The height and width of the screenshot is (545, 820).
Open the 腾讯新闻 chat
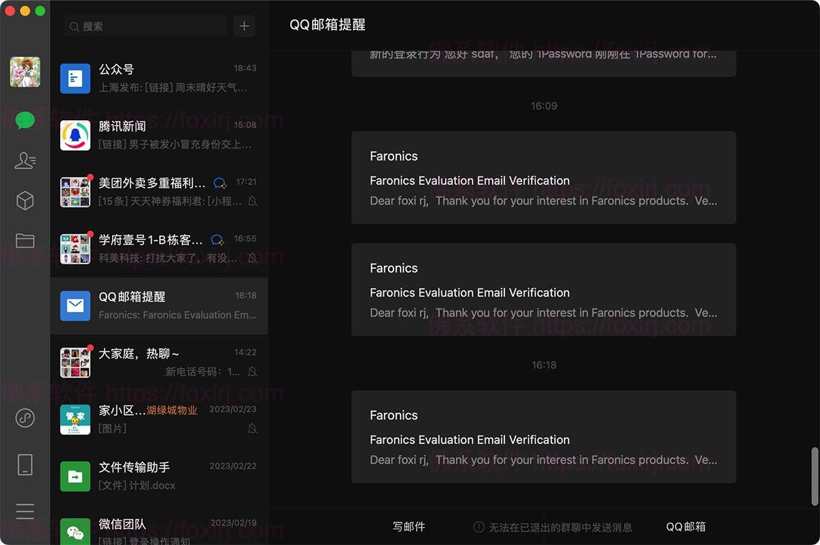point(159,135)
